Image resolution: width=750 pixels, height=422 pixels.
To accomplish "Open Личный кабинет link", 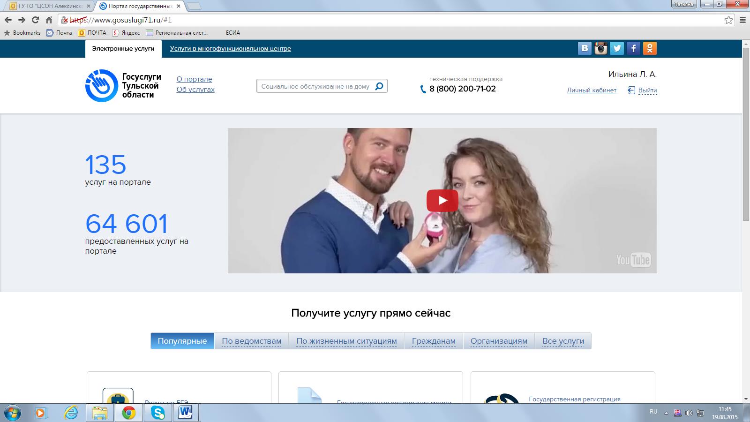I will click(592, 90).
